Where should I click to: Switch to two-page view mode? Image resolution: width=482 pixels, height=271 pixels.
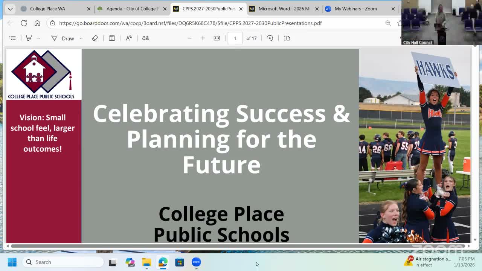(x=287, y=38)
